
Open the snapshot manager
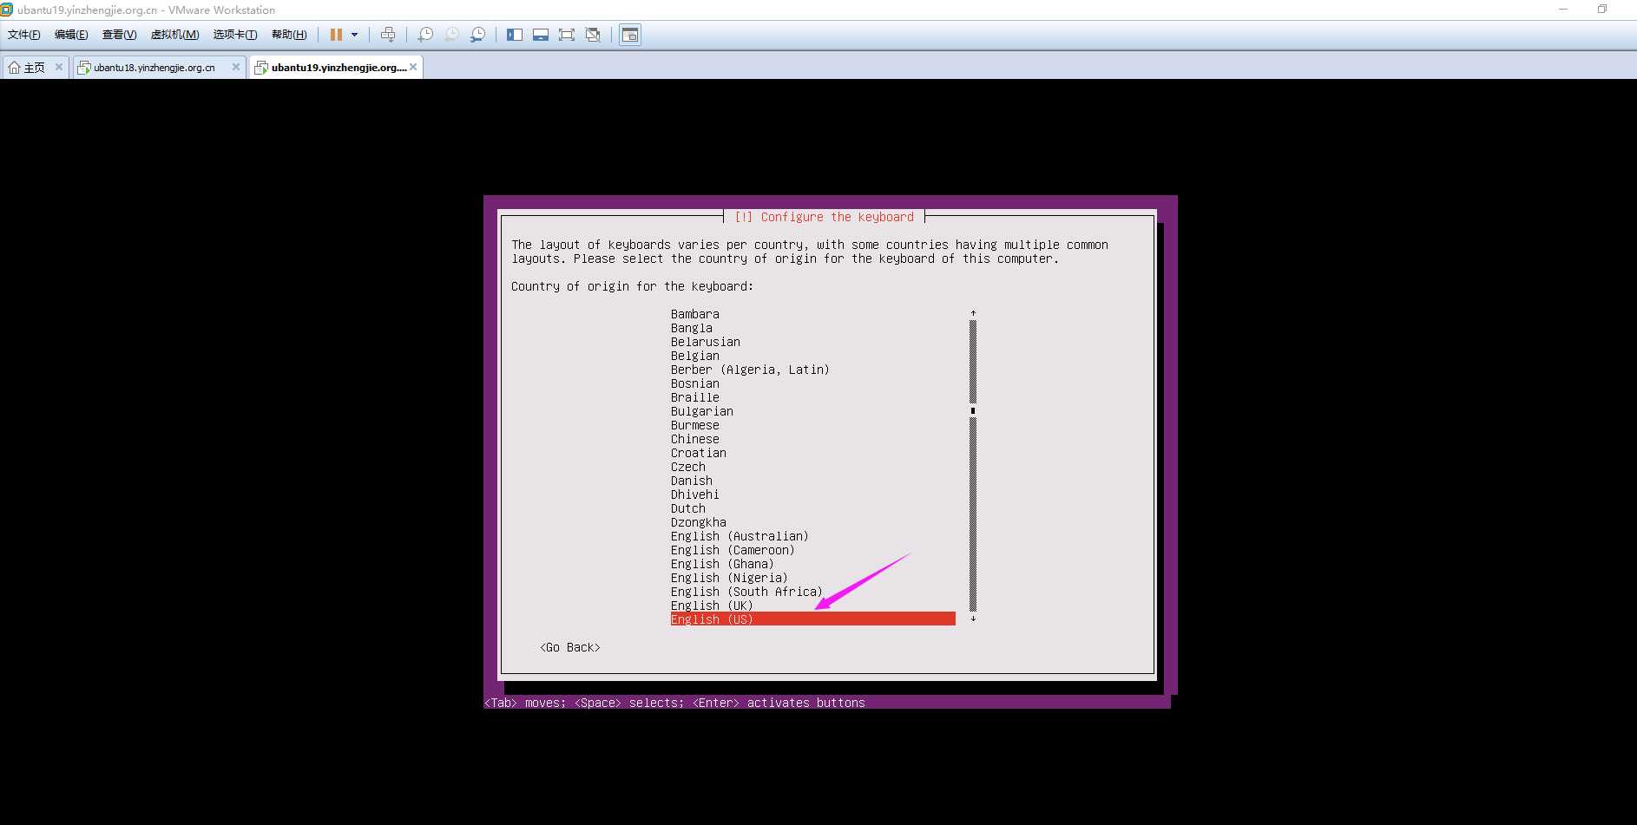477,35
